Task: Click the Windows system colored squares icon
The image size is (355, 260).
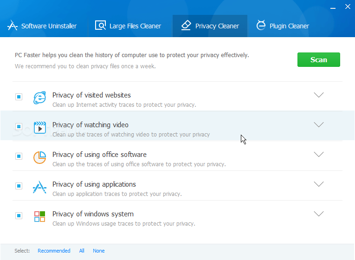Action: click(x=39, y=216)
